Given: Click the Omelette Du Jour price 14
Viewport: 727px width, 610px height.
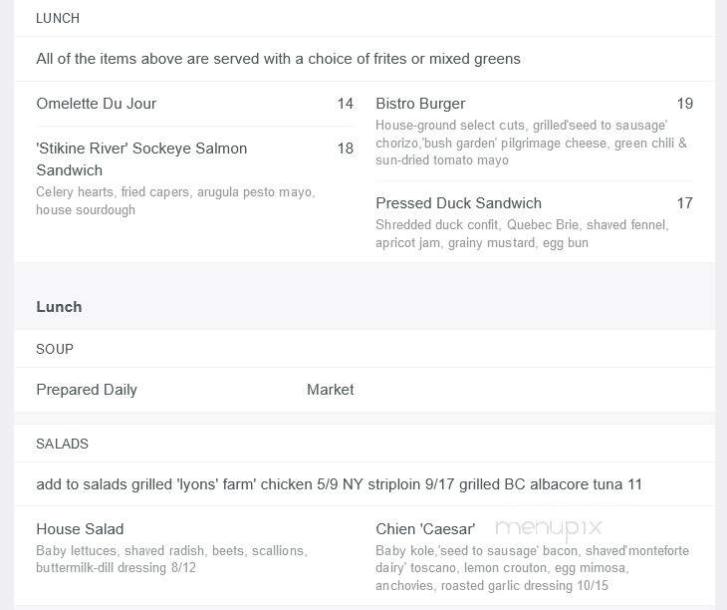Looking at the screenshot, I should click(346, 104).
